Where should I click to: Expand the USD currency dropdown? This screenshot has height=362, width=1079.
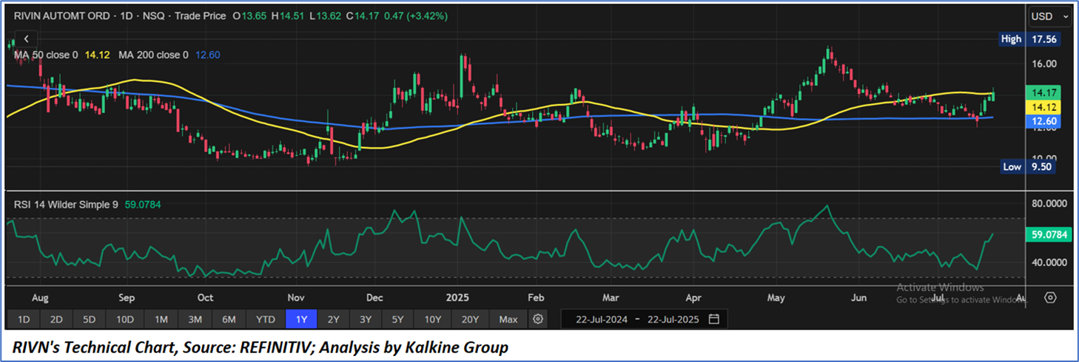[1050, 16]
